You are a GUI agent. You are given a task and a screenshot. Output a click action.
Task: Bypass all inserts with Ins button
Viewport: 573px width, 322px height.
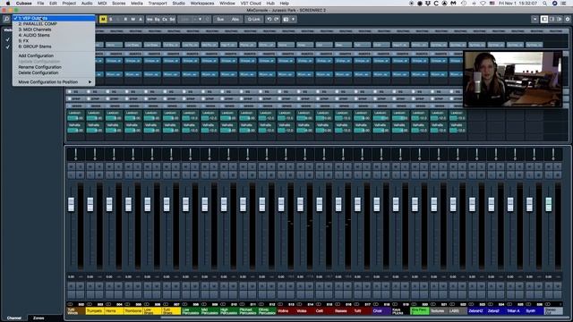150,19
